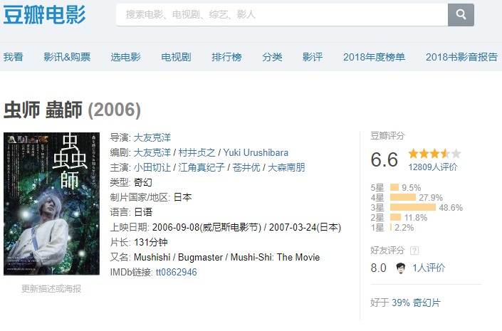The width and height of the screenshot is (502, 331).
Task: Click the magnifier search button
Action: click(x=461, y=15)
